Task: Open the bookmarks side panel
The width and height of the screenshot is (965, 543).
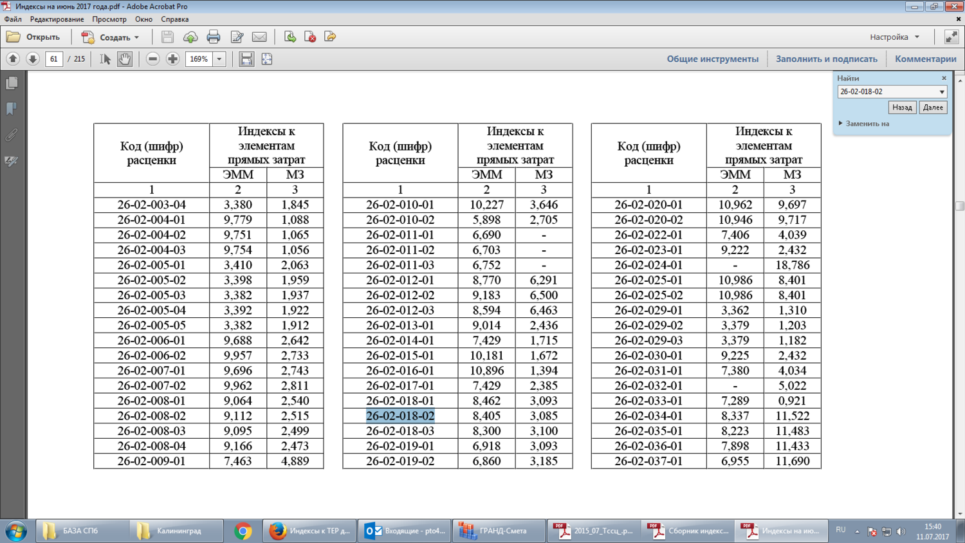Action: [x=12, y=109]
